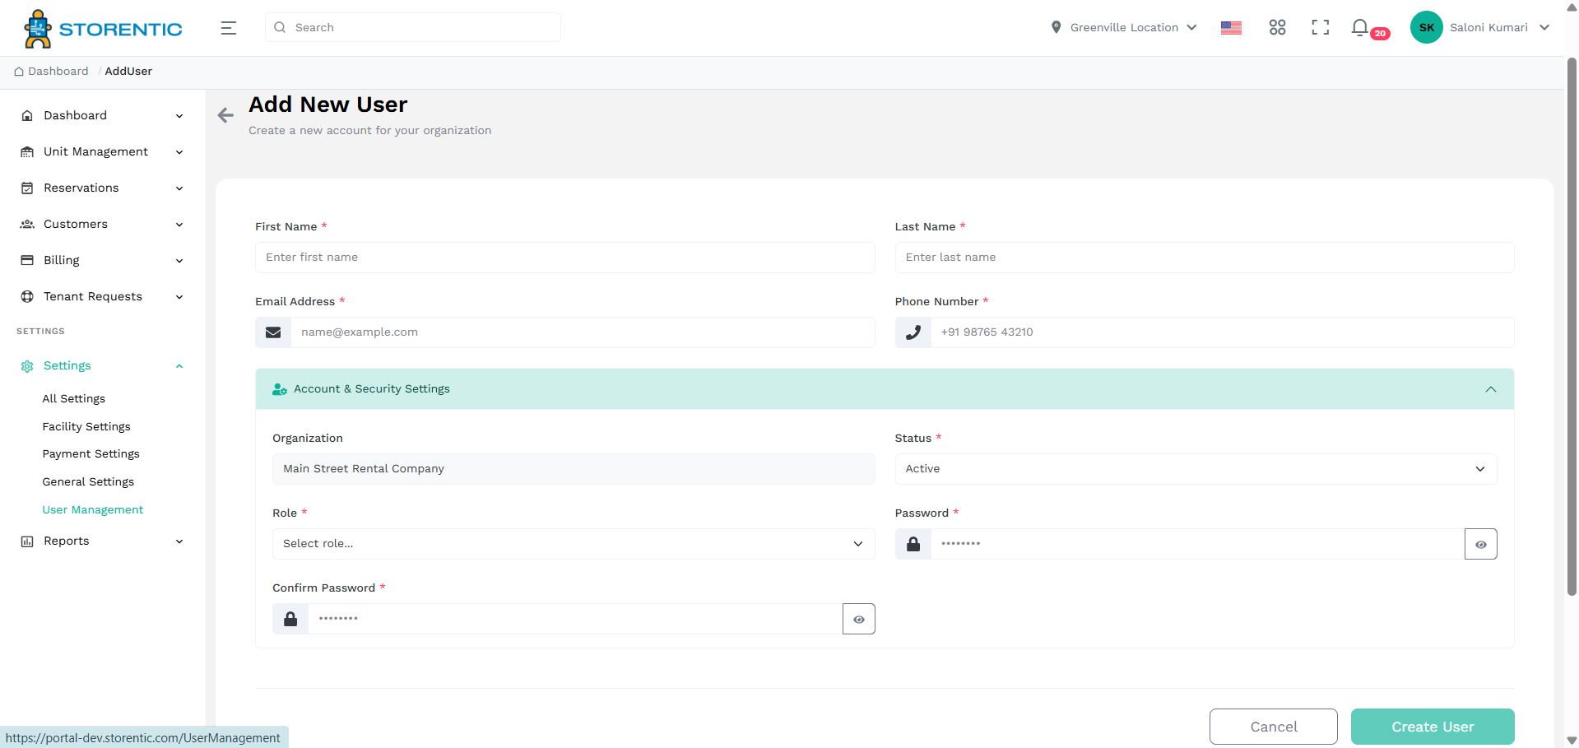The image size is (1579, 748).
Task: Click the Create User button
Action: (1432, 727)
